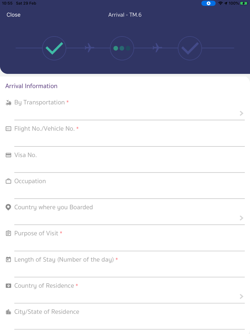The image size is (250, 334).
Task: Click the Country of Residence icon
Action: point(8,286)
